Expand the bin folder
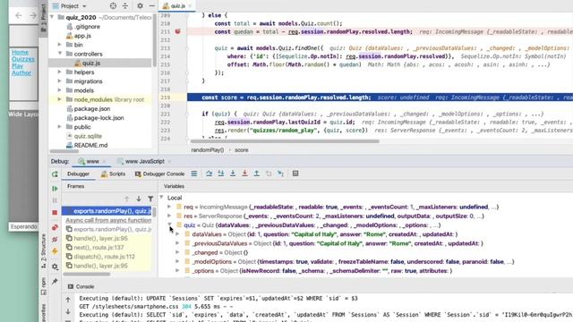The width and height of the screenshot is (573, 322). pos(60,45)
